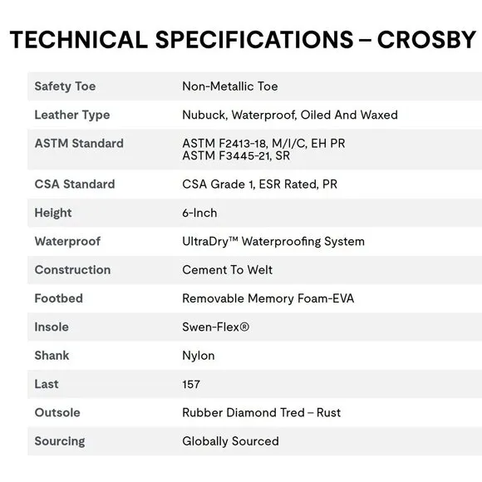Click UltraDry Waterproofing System text
This screenshot has height=482, width=482.
(x=273, y=242)
